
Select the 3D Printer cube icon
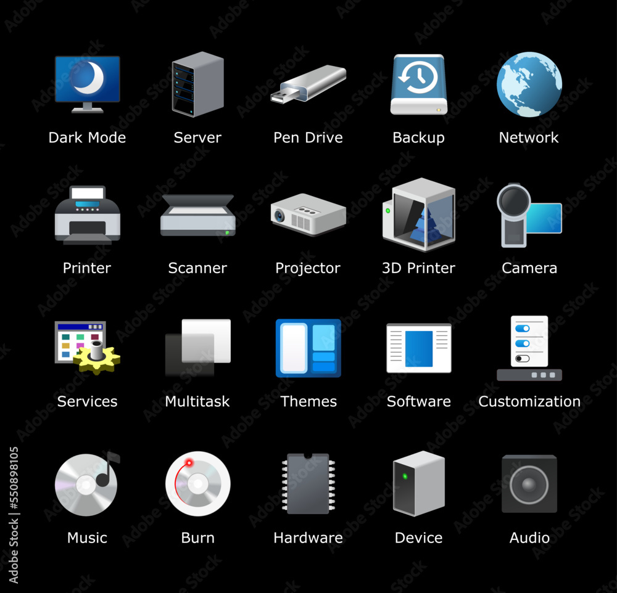coord(419,215)
